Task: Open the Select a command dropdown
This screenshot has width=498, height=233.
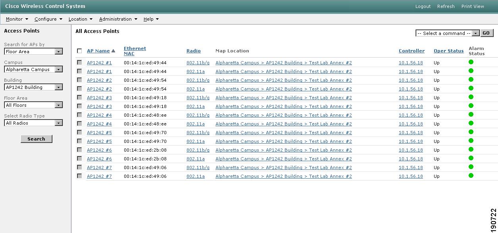Action: coord(448,33)
